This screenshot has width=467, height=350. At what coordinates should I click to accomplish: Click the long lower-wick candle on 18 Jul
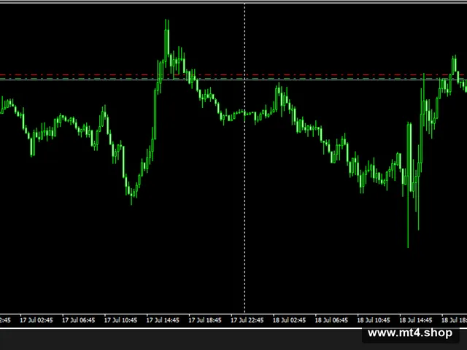click(408, 184)
